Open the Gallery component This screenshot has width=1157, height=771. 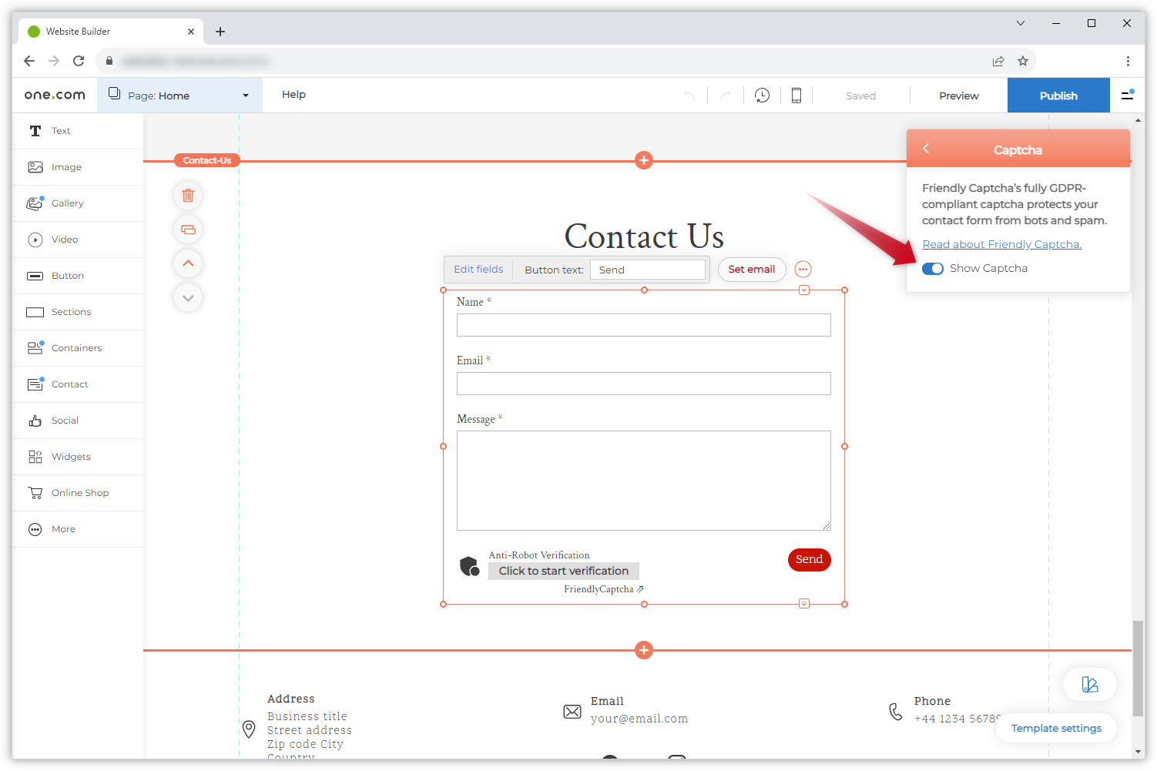point(78,203)
